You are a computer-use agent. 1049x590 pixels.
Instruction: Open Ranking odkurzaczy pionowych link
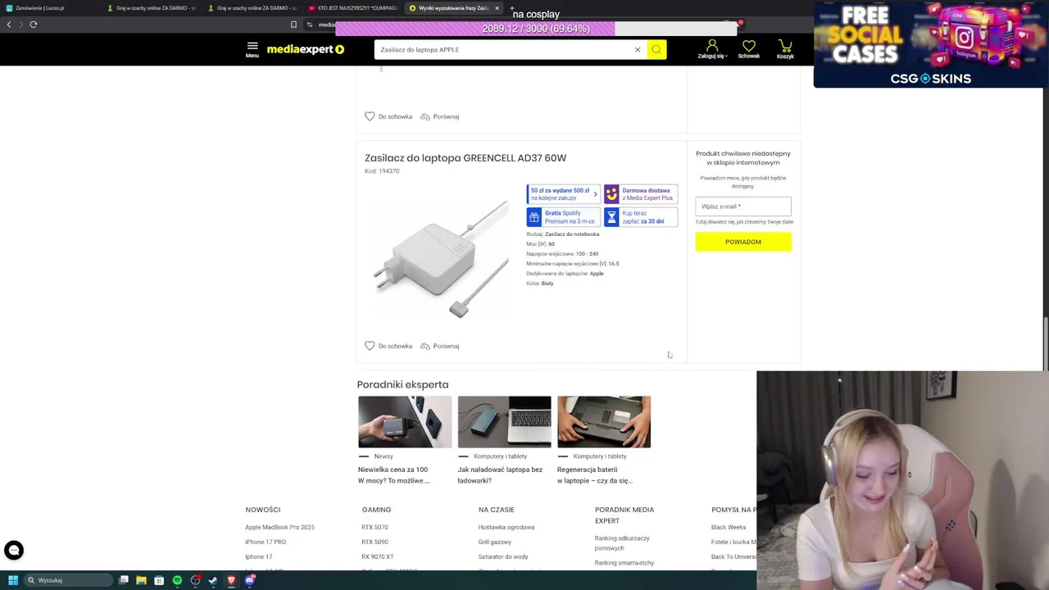622,542
